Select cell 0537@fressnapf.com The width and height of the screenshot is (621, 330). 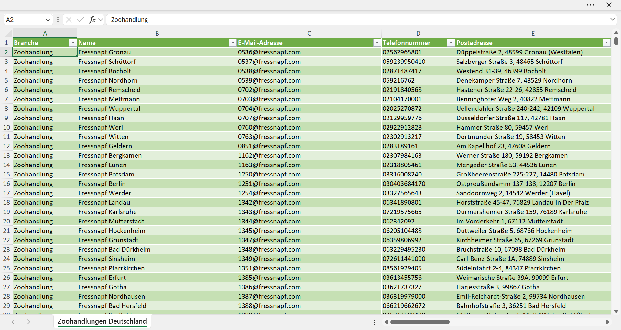point(309,62)
